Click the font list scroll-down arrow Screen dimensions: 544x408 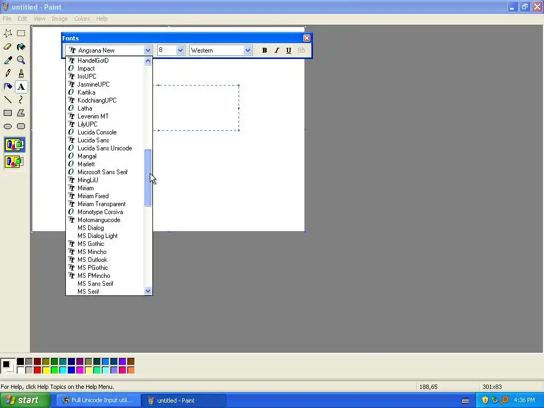[148, 291]
